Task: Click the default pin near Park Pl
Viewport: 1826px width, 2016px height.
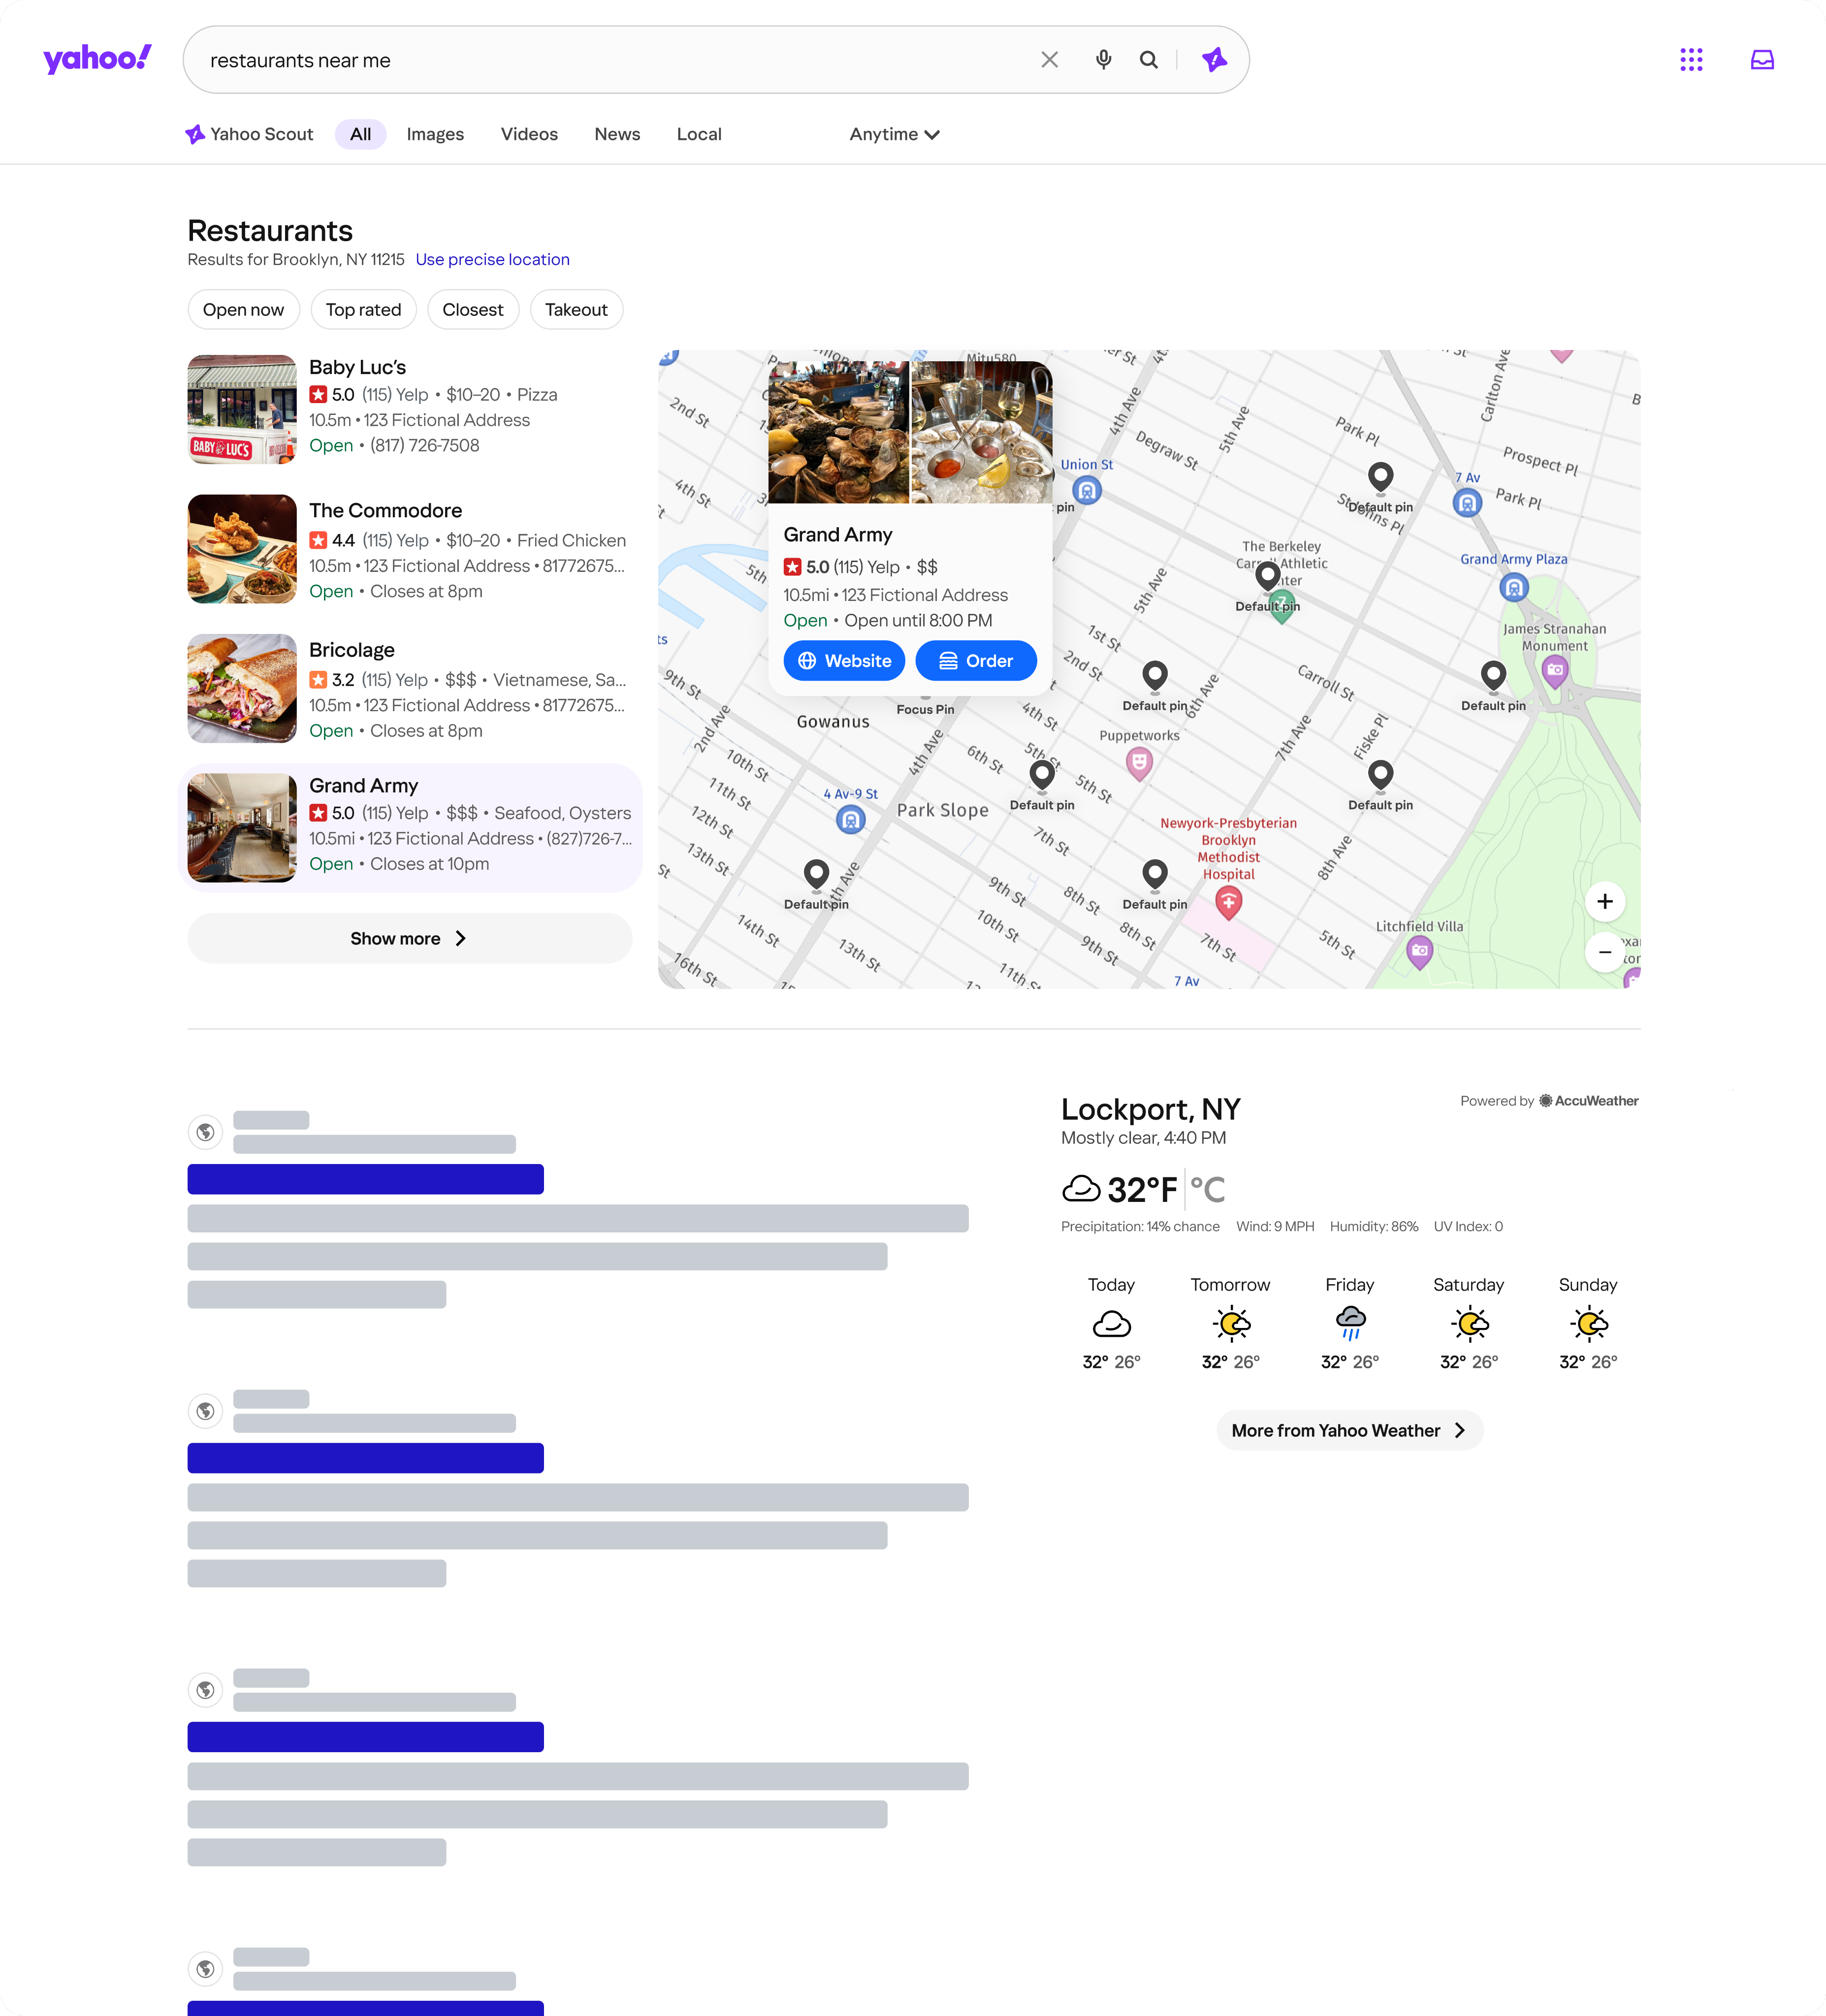Action: coord(1380,477)
